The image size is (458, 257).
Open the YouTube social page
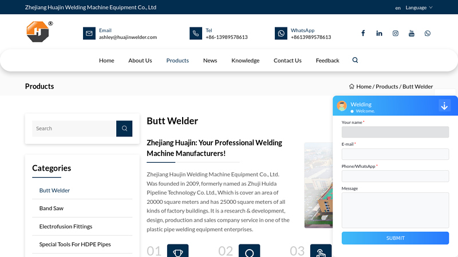tap(411, 33)
